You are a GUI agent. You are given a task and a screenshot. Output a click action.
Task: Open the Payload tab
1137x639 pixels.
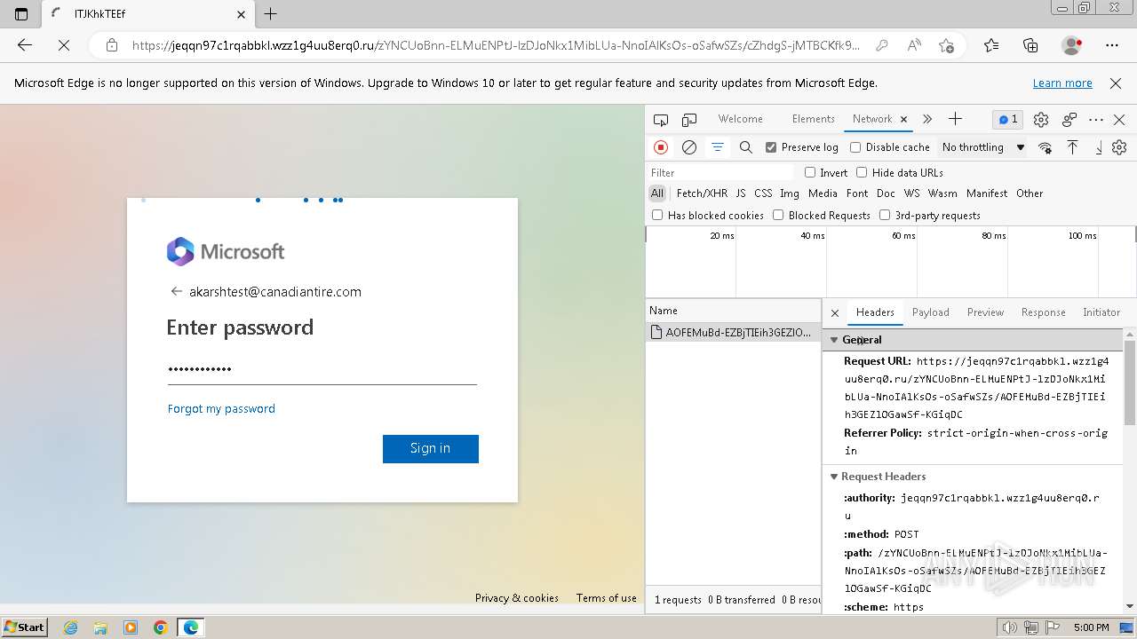point(930,312)
